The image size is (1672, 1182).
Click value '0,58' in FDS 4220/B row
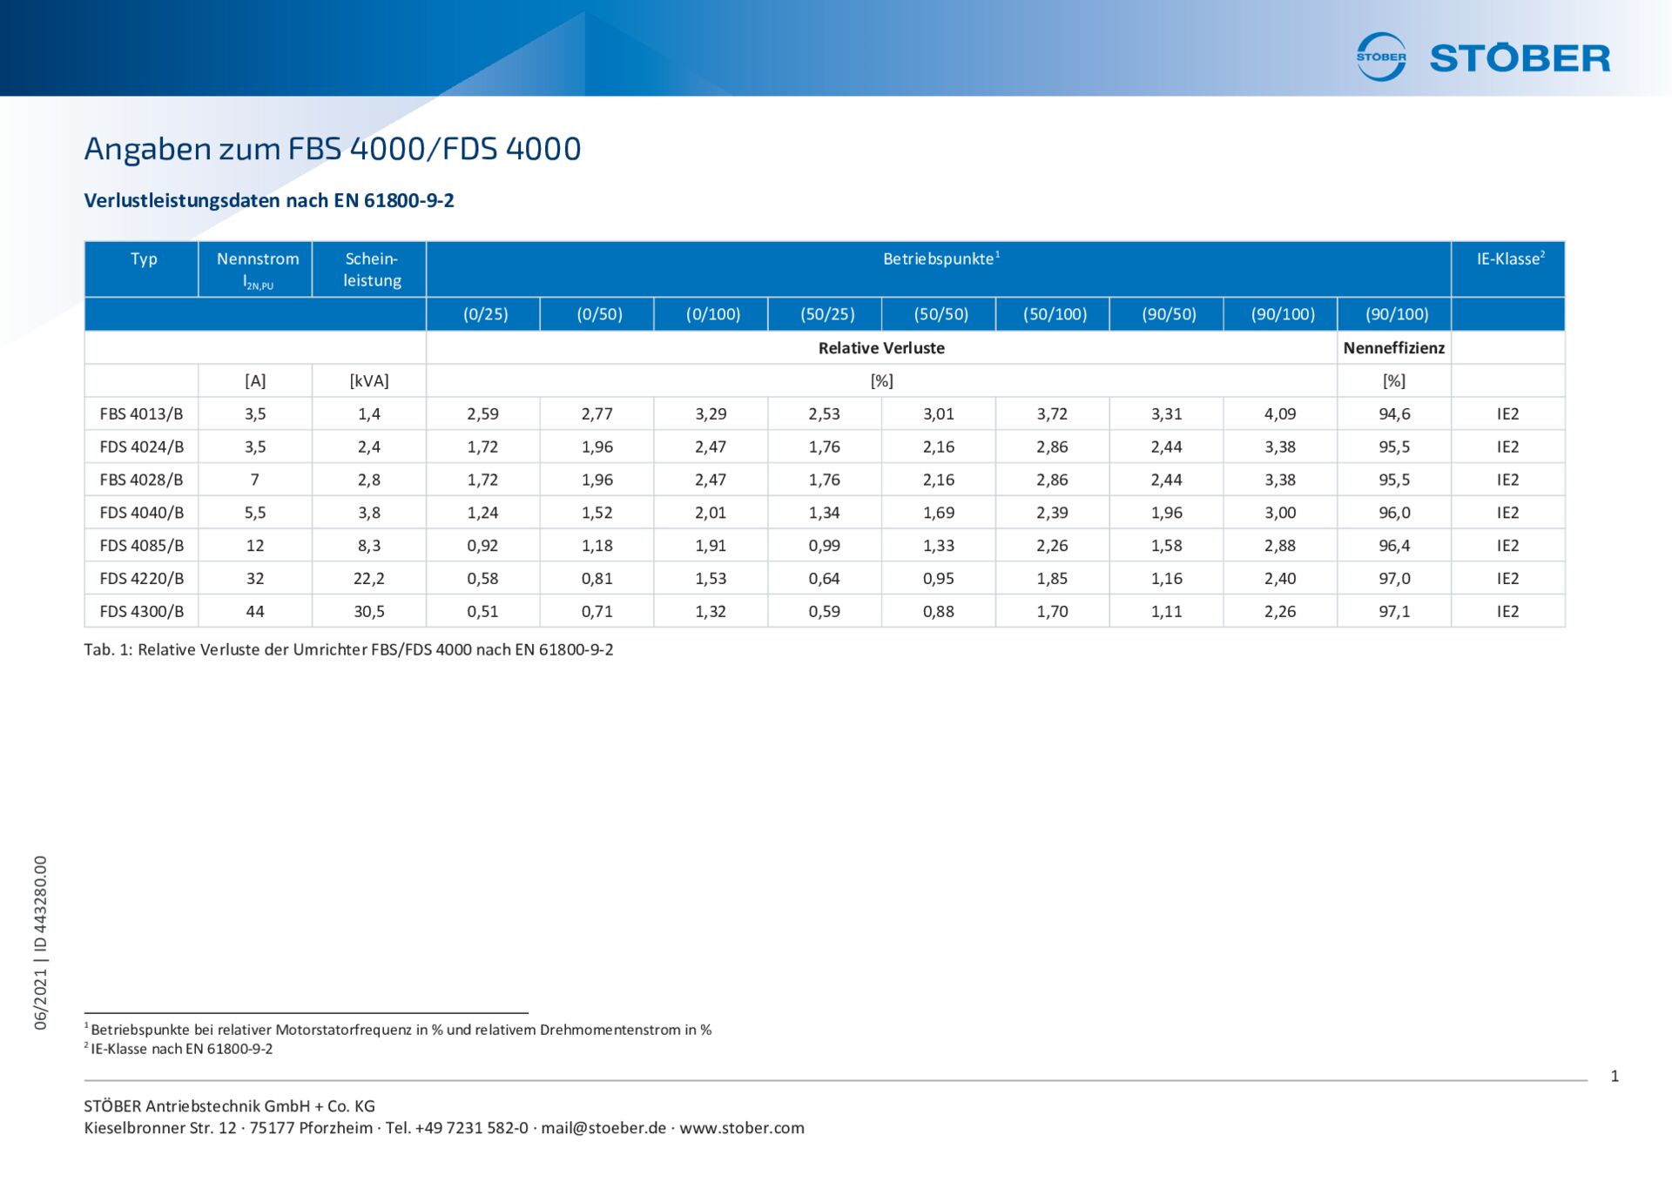pyautogui.click(x=482, y=579)
